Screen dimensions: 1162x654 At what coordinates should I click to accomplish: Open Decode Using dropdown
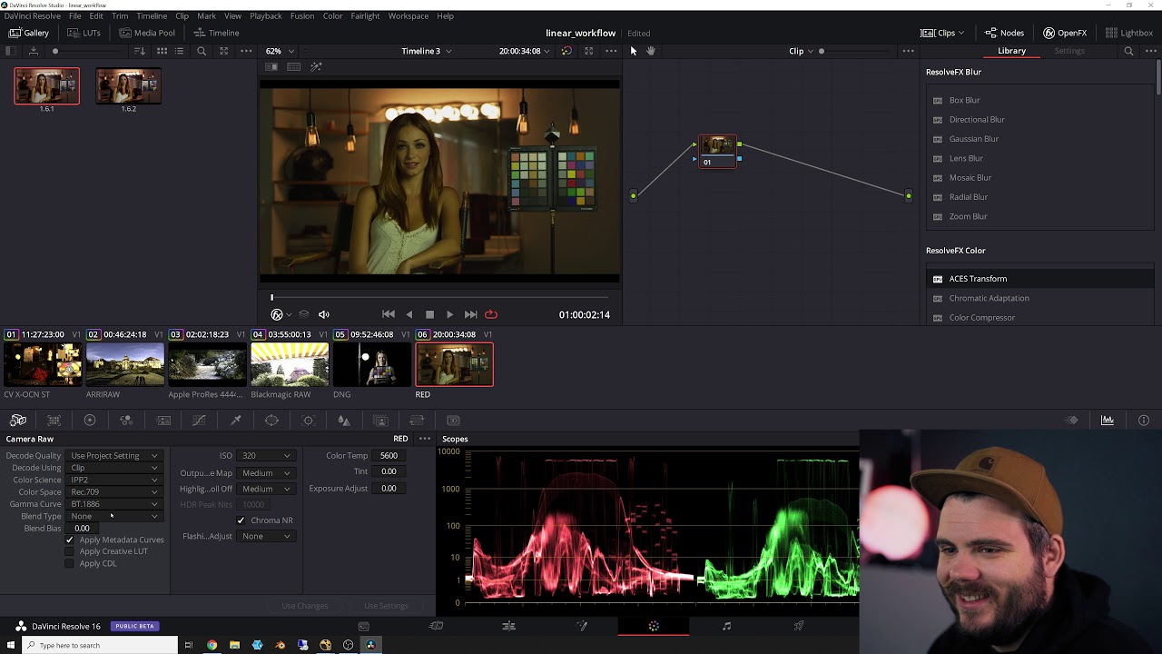click(113, 468)
